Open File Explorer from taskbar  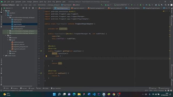click(x=79, y=94)
